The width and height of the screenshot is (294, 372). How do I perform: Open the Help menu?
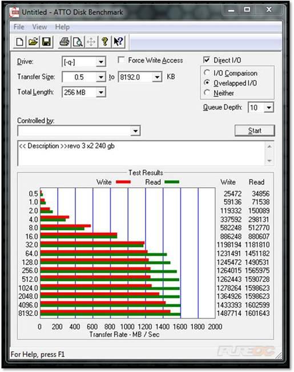(62, 27)
